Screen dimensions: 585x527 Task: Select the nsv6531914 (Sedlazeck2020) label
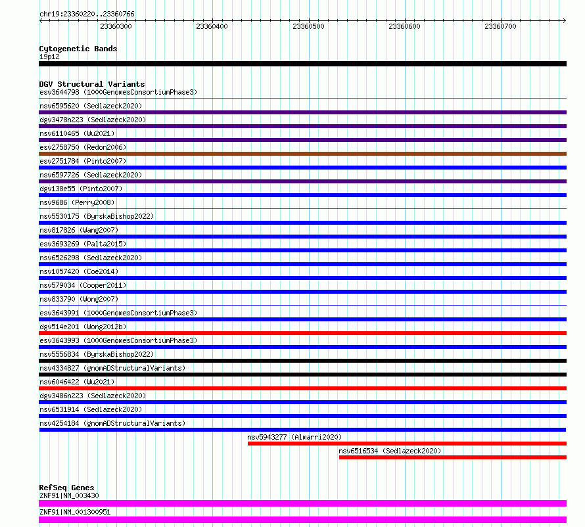tap(91, 409)
